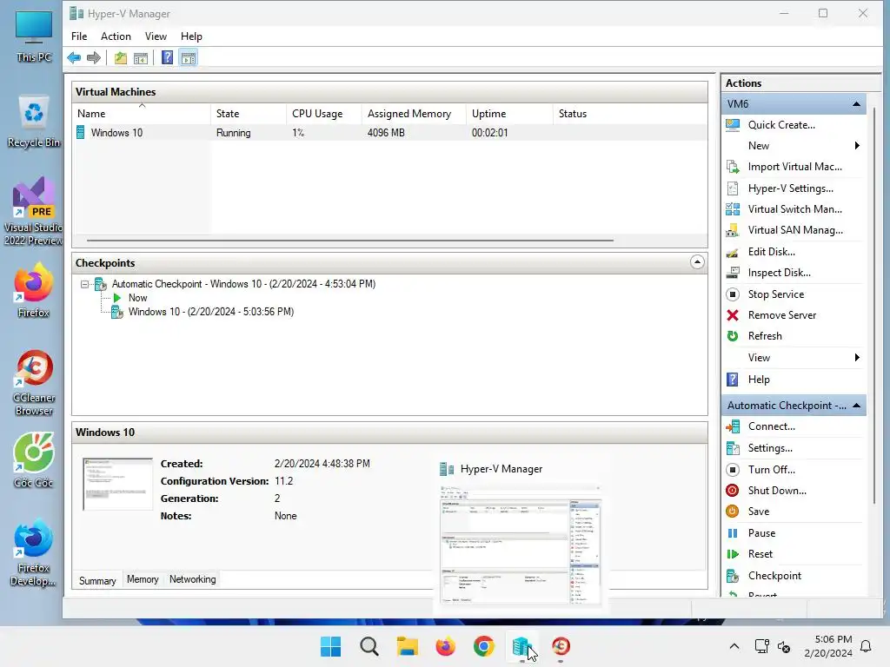
Task: Click the Hyper-V Settings icon
Action: click(733, 188)
